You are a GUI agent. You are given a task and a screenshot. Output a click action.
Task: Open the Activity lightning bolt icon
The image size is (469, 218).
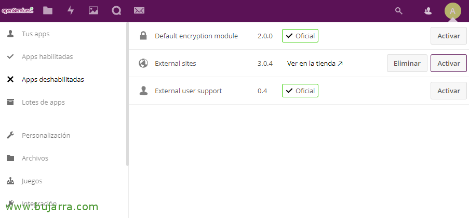71,11
